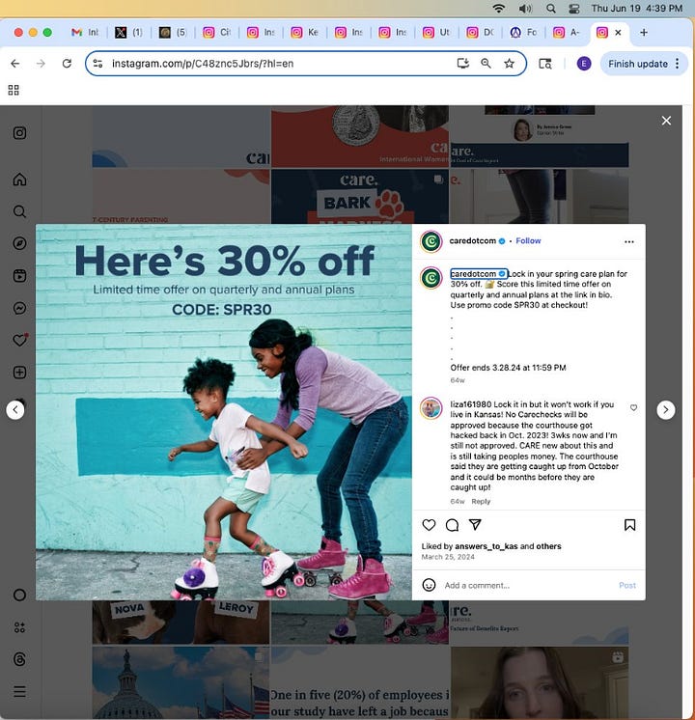Viewport: 695px width, 720px height.
Task: Open the apps grid shortcut
Action: (14, 90)
